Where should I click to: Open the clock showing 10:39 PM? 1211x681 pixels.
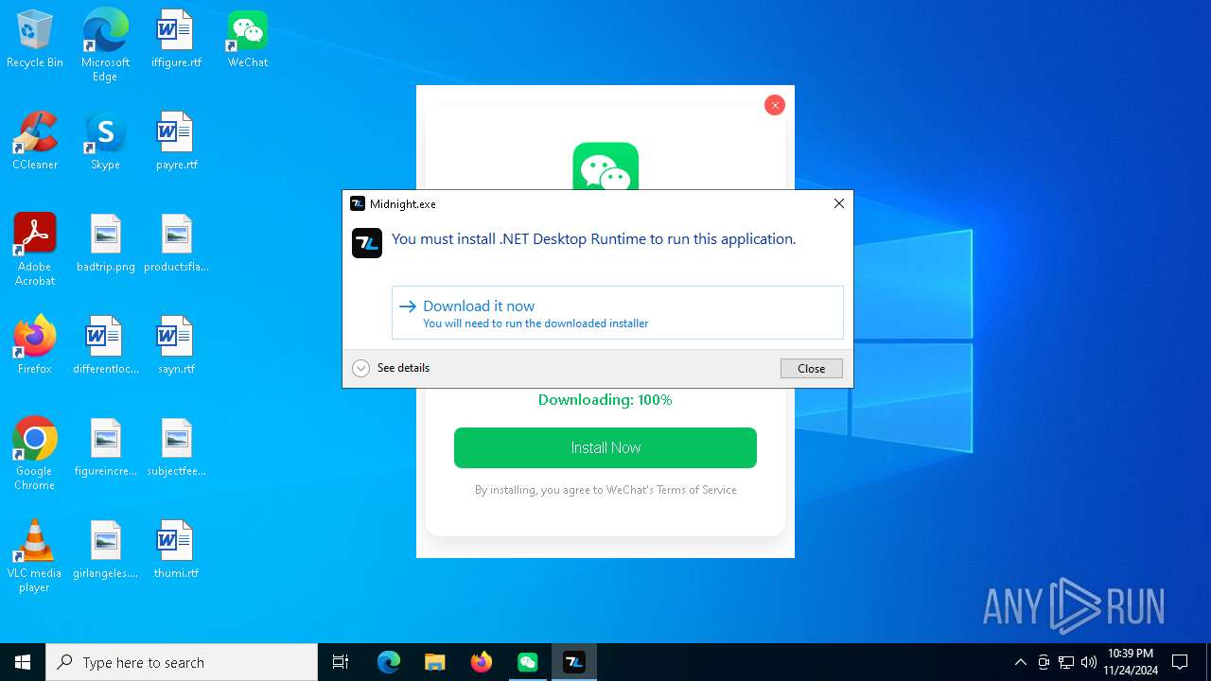point(1131,662)
